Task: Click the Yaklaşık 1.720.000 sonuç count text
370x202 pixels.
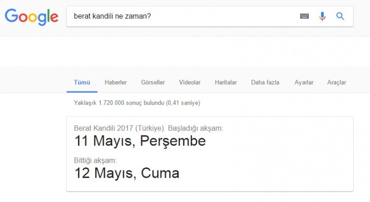Action: coord(118,103)
